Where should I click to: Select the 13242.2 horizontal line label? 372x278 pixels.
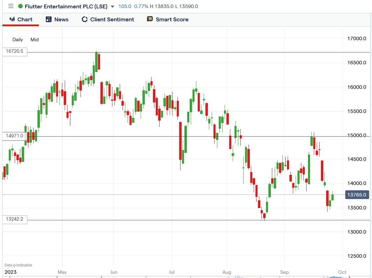pyautogui.click(x=15, y=219)
